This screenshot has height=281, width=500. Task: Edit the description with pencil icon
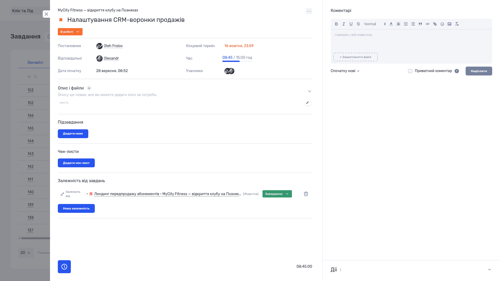pos(307,103)
